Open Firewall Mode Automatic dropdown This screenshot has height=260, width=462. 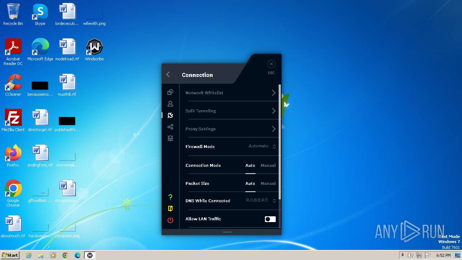point(262,146)
